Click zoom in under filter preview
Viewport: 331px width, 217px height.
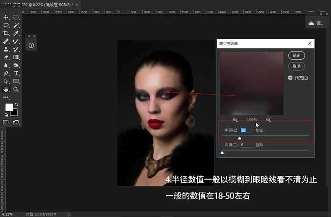tap(268, 120)
